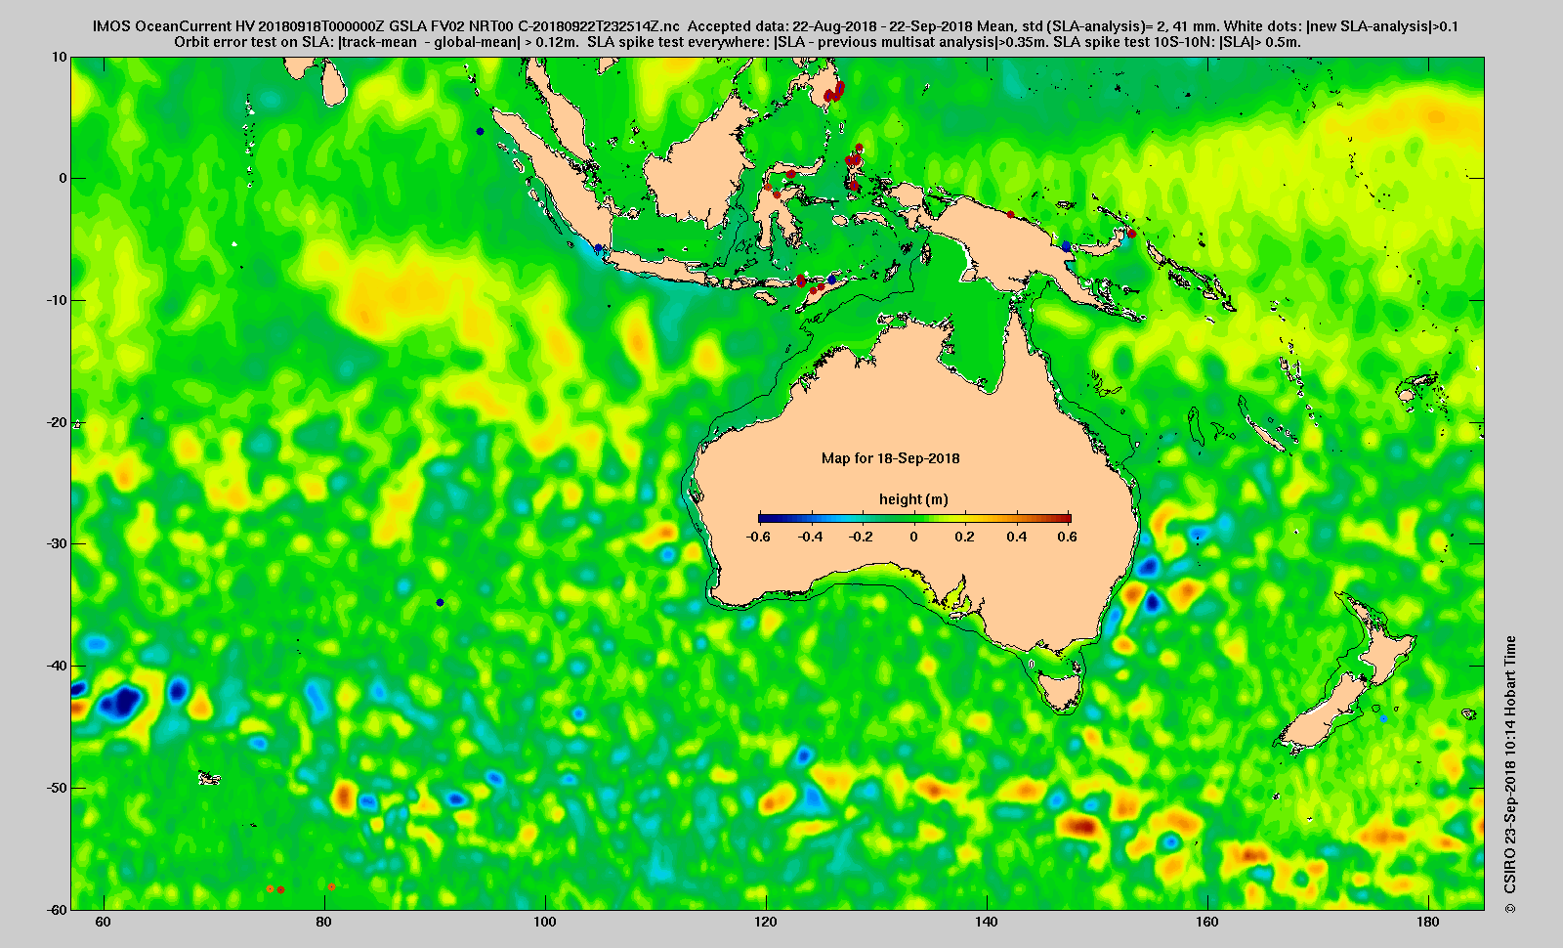1563x948 pixels.
Task: Click latitude axis label -50
Action: coord(57,788)
